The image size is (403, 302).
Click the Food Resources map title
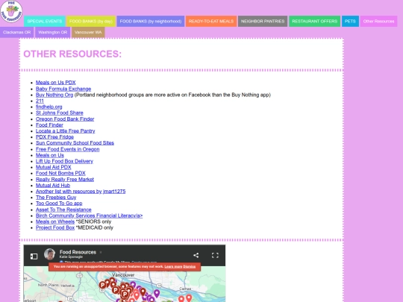[78, 252]
